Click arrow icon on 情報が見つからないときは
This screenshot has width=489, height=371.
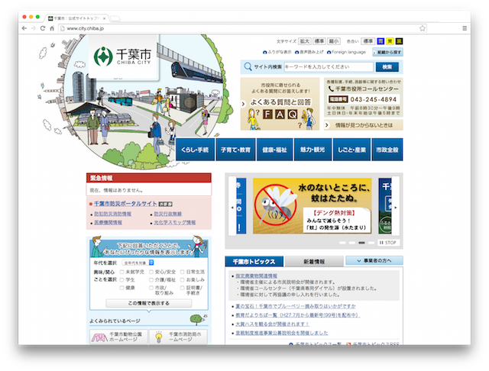[327, 125]
